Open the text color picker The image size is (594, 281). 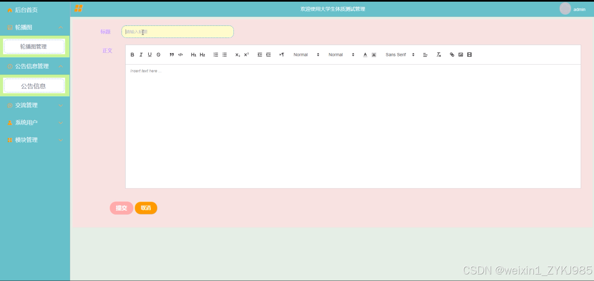point(365,55)
